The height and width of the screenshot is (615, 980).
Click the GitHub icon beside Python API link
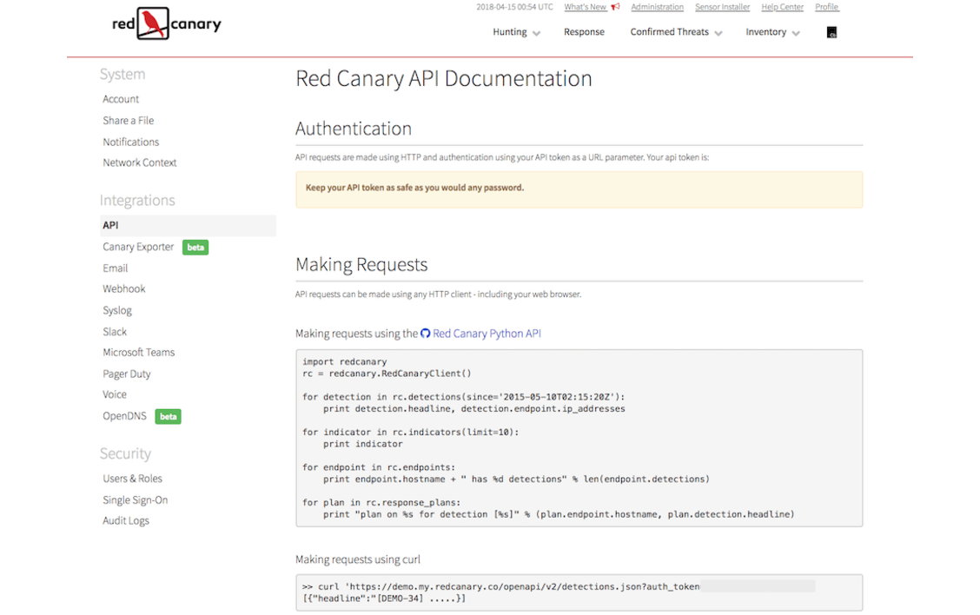tap(425, 334)
